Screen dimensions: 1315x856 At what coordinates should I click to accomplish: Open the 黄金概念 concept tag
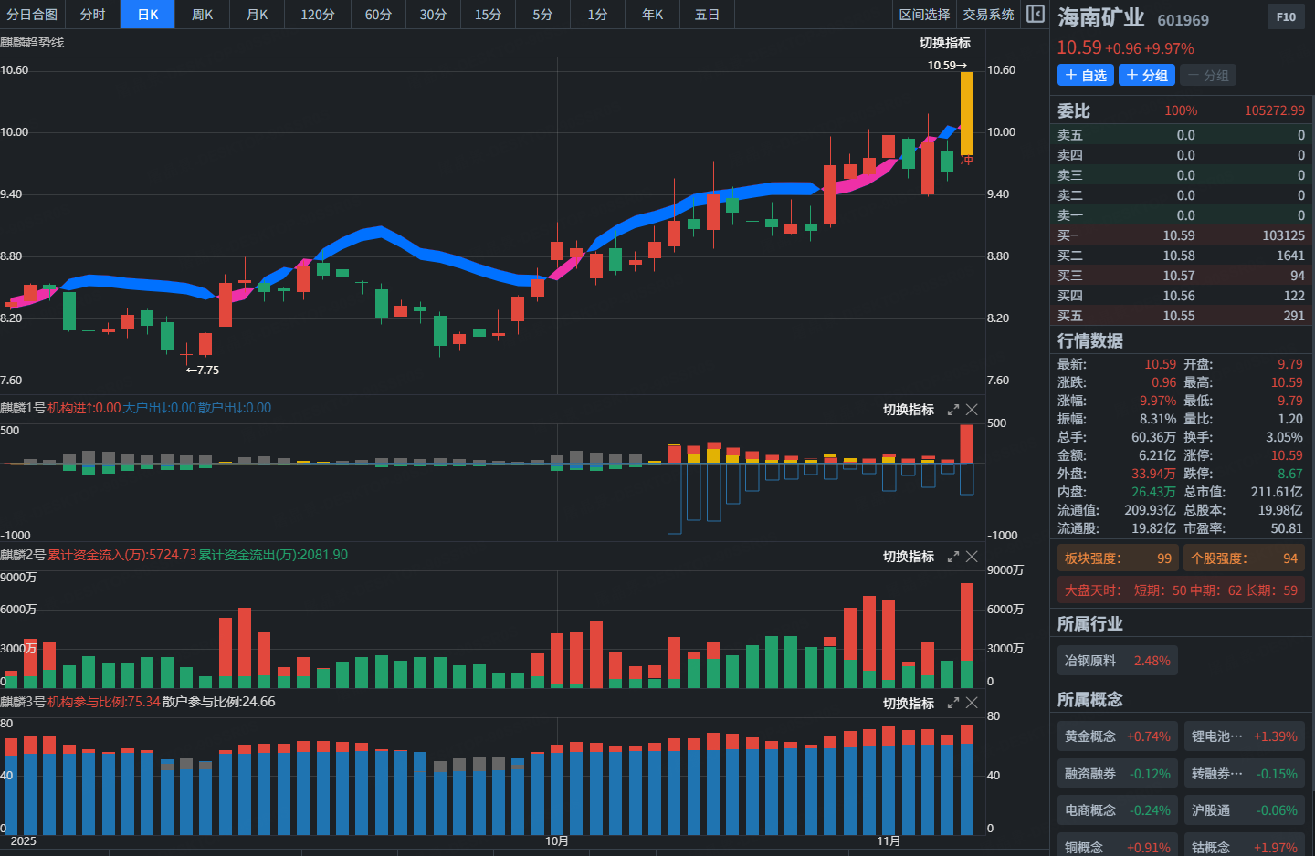click(x=1116, y=736)
